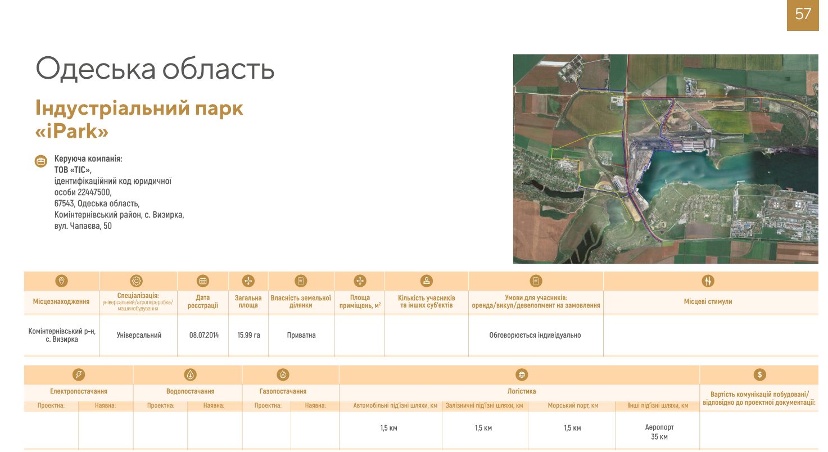Click the Власність земельної ділянки header
Viewport: 828px width, 452px height.
pos(301,302)
